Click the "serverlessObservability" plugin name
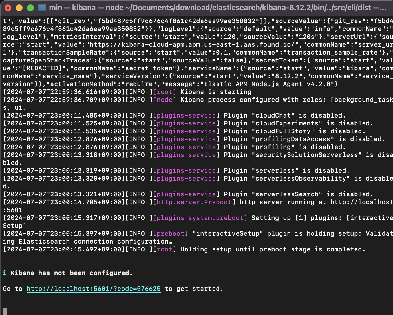The image size is (393, 315). pyautogui.click(x=301, y=179)
